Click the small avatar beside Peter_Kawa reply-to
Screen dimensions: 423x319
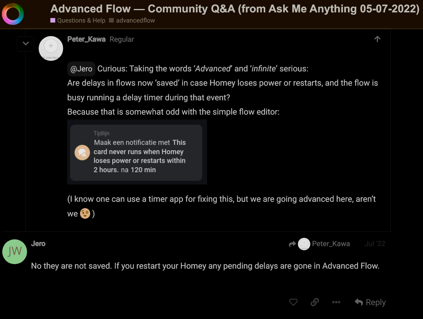coord(304,244)
